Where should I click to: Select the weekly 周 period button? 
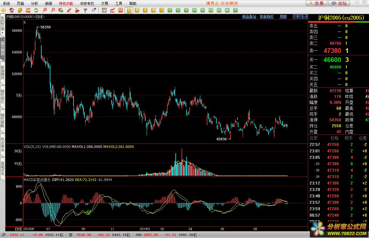137,11
